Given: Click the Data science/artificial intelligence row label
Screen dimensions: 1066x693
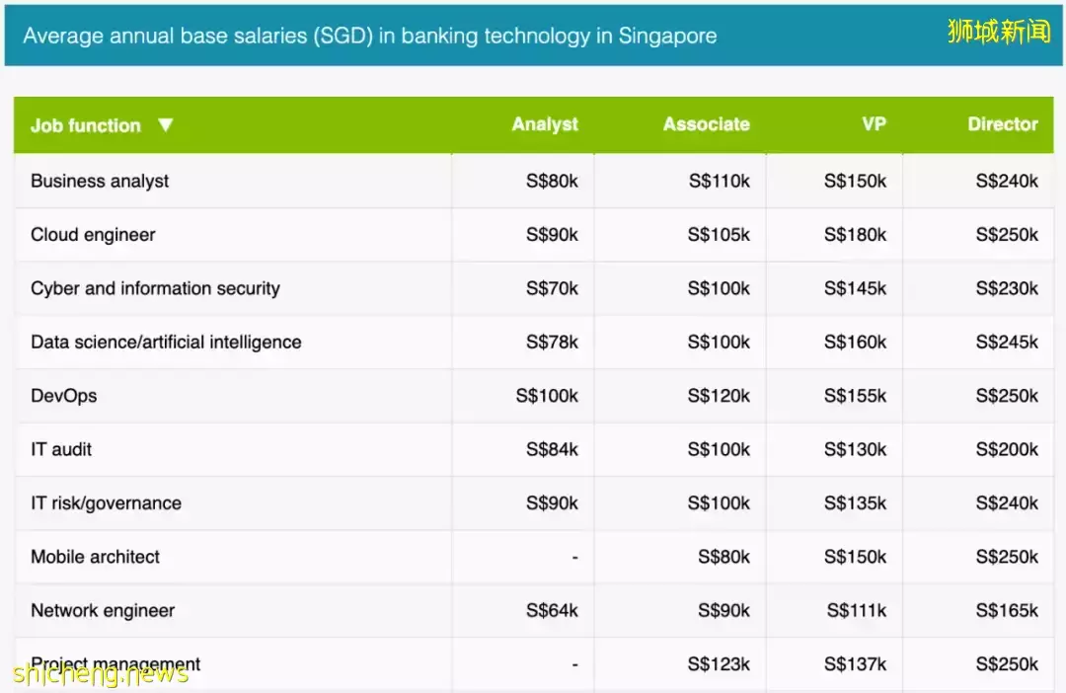Looking at the screenshot, I should (x=166, y=343).
